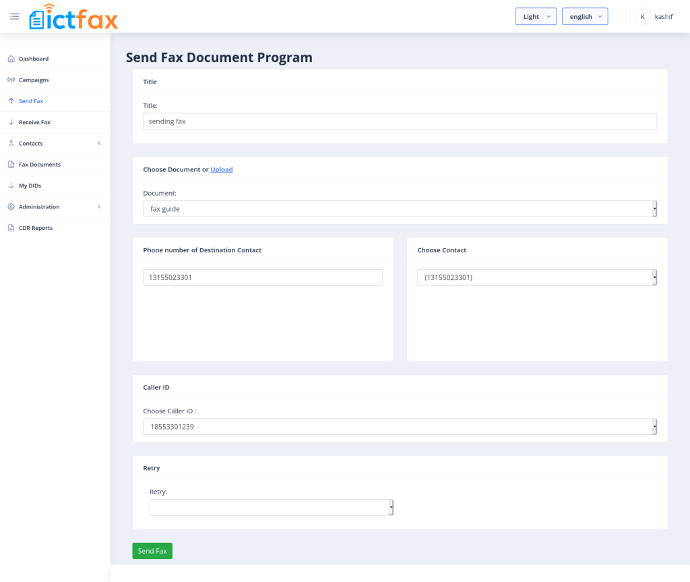This screenshot has height=582, width=690.
Task: Click the Dashboard home icon
Action: point(11,59)
